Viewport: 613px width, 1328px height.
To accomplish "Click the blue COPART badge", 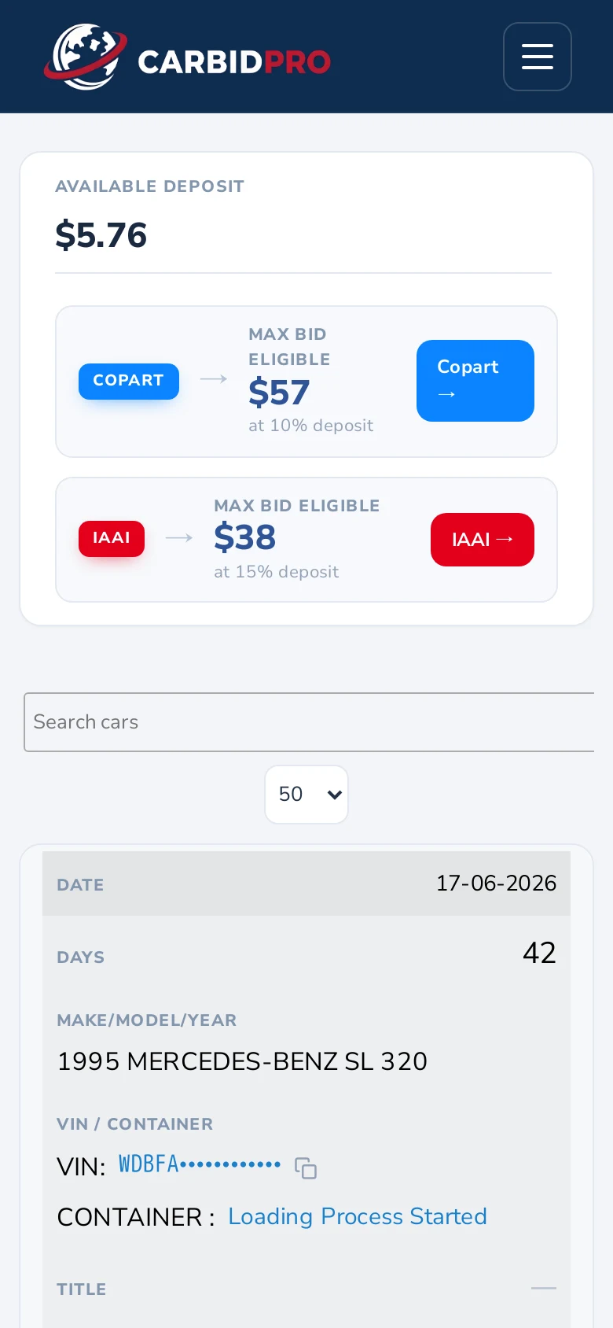I will tap(129, 381).
